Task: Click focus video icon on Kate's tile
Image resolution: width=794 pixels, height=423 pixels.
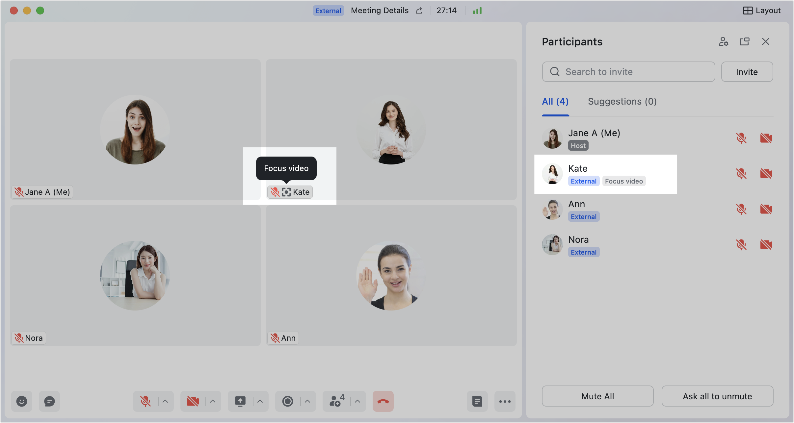Action: [286, 192]
